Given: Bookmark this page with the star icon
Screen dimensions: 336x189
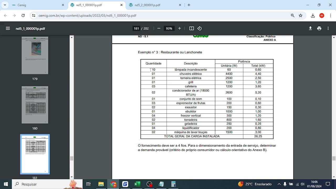Looking at the screenshot, I should click(x=301, y=15).
